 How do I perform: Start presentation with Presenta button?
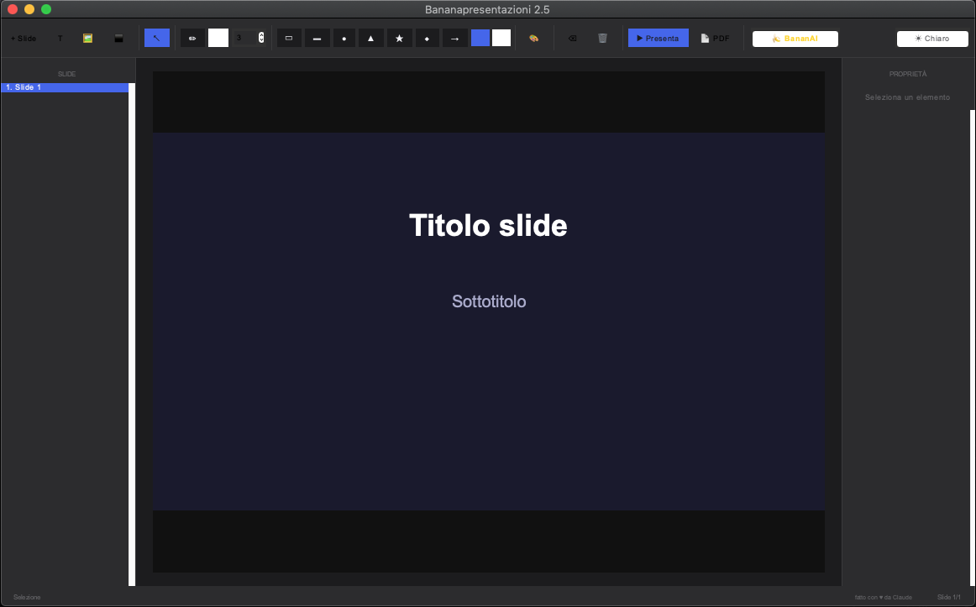pos(659,38)
